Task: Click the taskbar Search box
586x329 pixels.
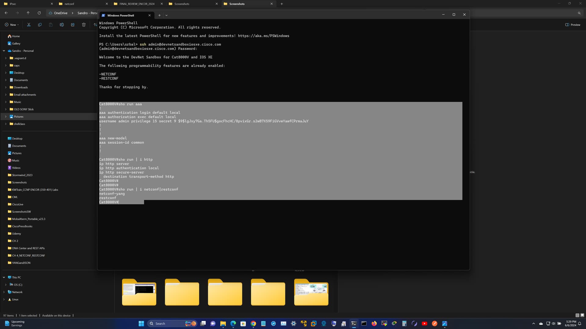Action: [172, 324]
